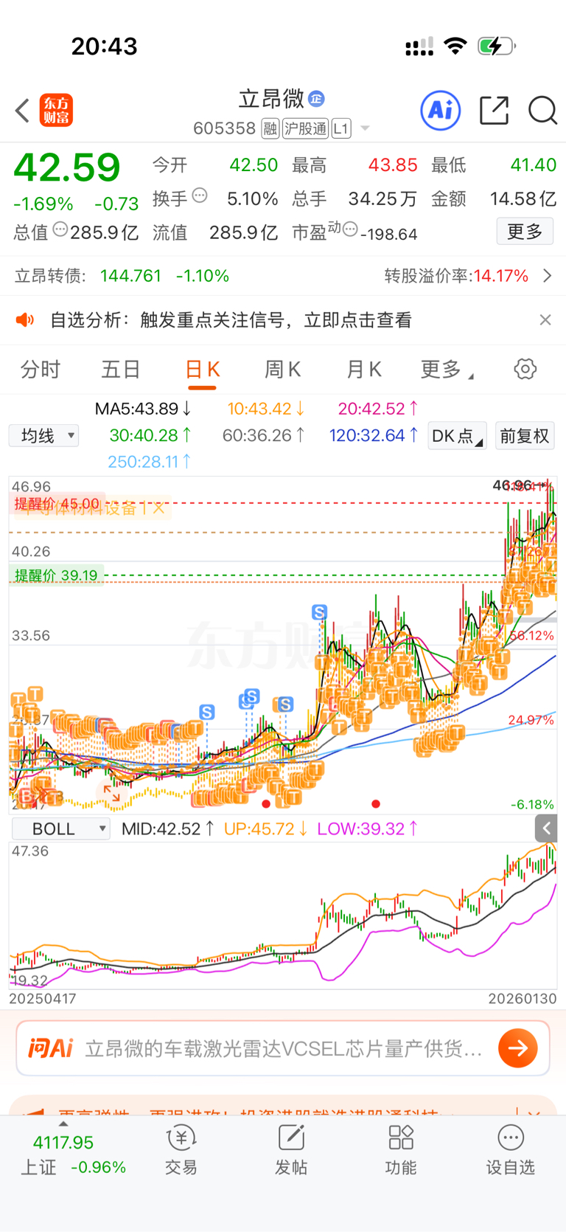Switch to the 周K chart tab
566x1232 pixels.
(283, 370)
